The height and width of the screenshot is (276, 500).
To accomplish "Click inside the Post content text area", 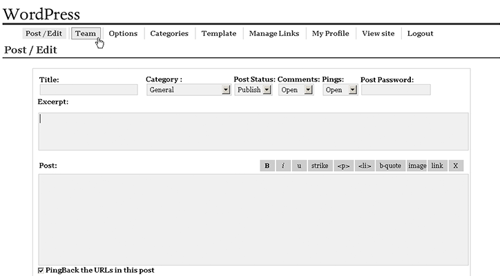I will 253,219.
